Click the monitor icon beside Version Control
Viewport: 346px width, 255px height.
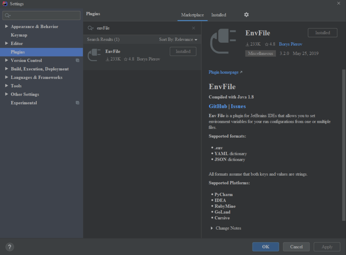[x=77, y=60]
